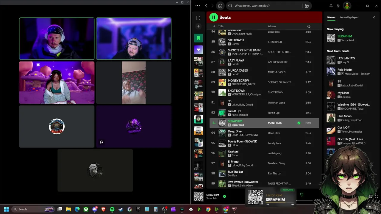Open Microsoft Edge from the taskbar
The width and height of the screenshot is (381, 214).
77,209
